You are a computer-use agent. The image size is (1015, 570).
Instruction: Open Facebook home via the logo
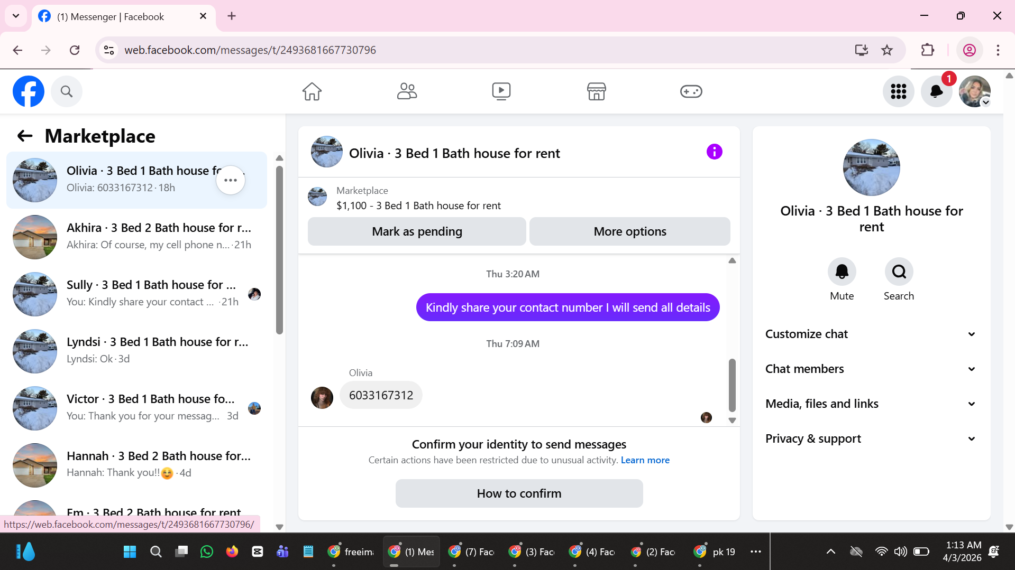click(29, 91)
